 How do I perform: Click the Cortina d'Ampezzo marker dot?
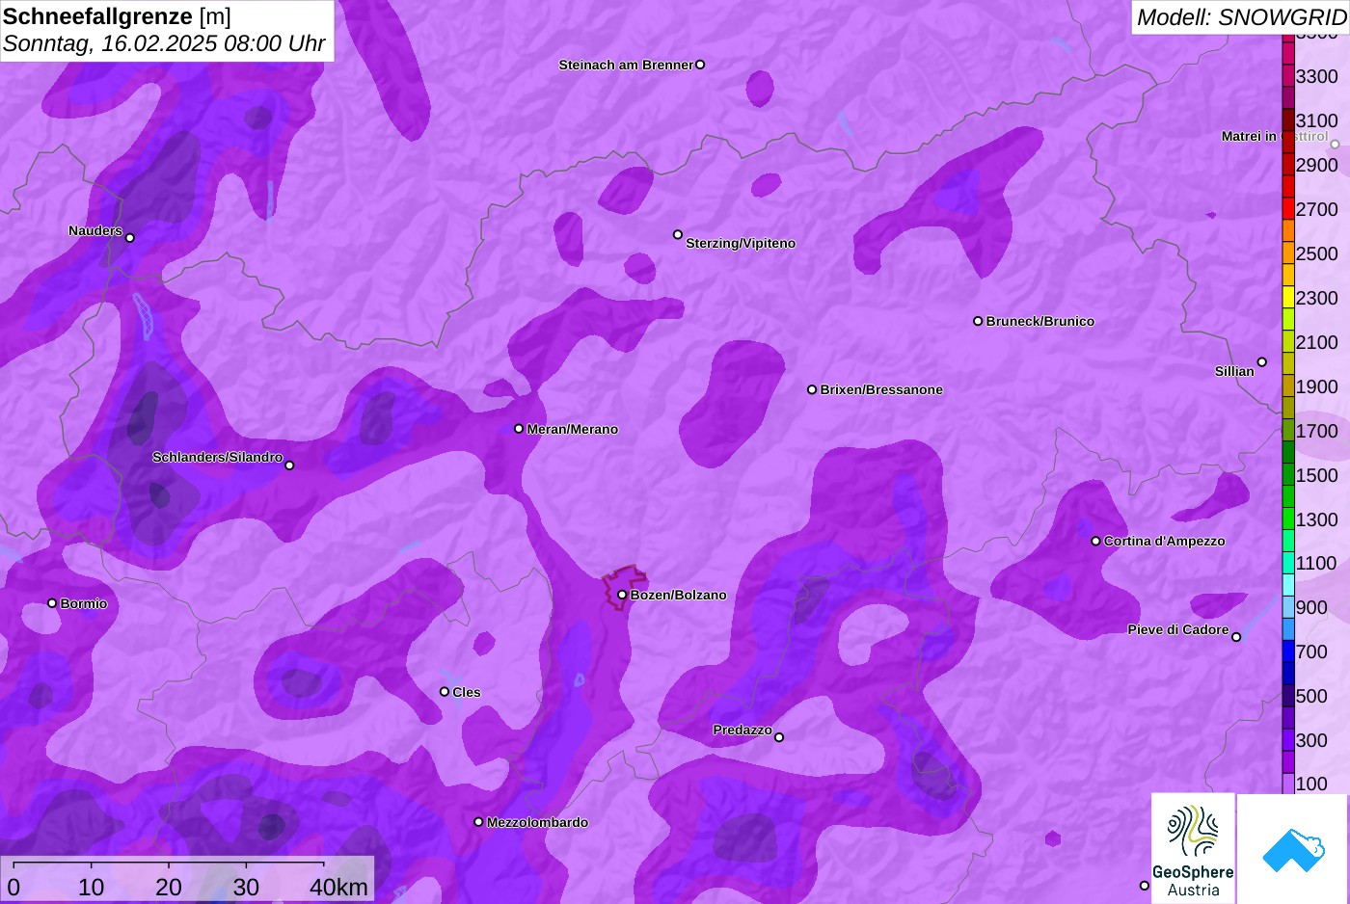(x=1095, y=541)
